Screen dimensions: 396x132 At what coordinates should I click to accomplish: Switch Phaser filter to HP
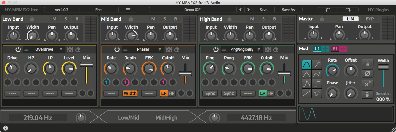point(172,93)
